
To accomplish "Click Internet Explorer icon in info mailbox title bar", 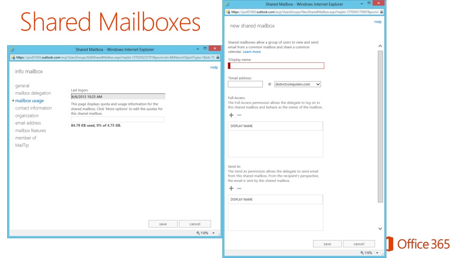I will [12, 49].
